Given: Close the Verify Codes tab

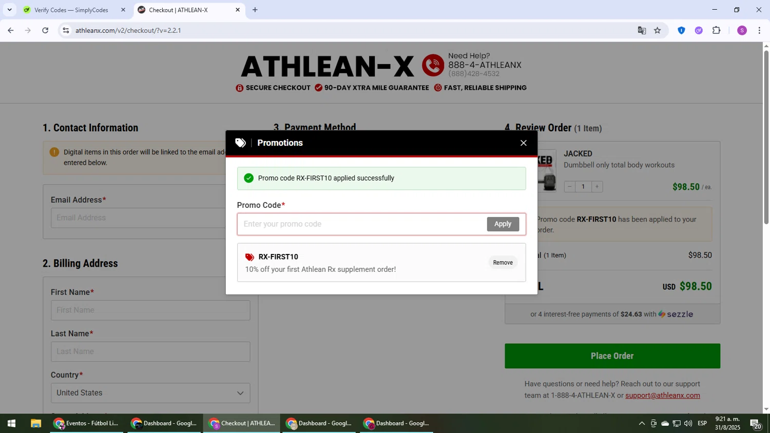Looking at the screenshot, I should point(123,10).
